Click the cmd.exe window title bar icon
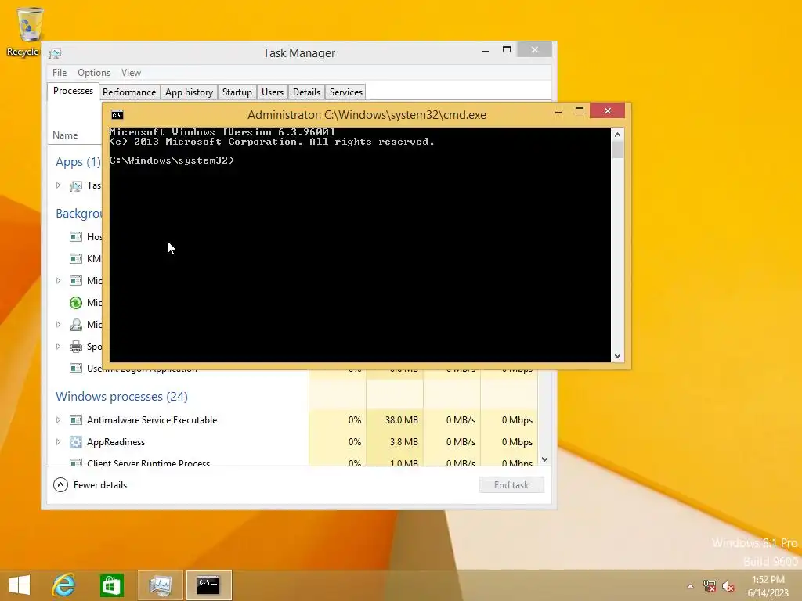Screen dimensions: 802x601 (117, 115)
